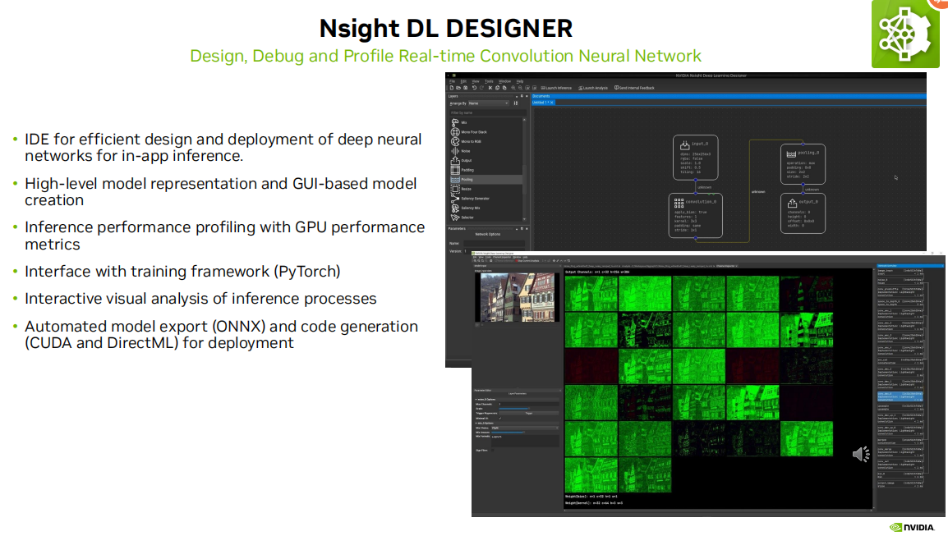Viewport: 948px width, 545px height.
Task: Mute audio with the speaker icon
Action: [861, 454]
